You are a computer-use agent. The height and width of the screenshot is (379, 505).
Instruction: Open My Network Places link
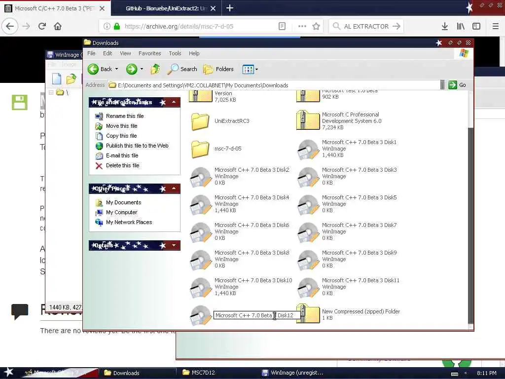tap(129, 223)
